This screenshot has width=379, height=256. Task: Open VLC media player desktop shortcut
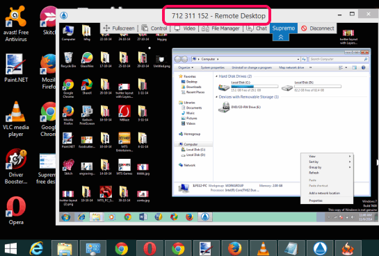16,119
